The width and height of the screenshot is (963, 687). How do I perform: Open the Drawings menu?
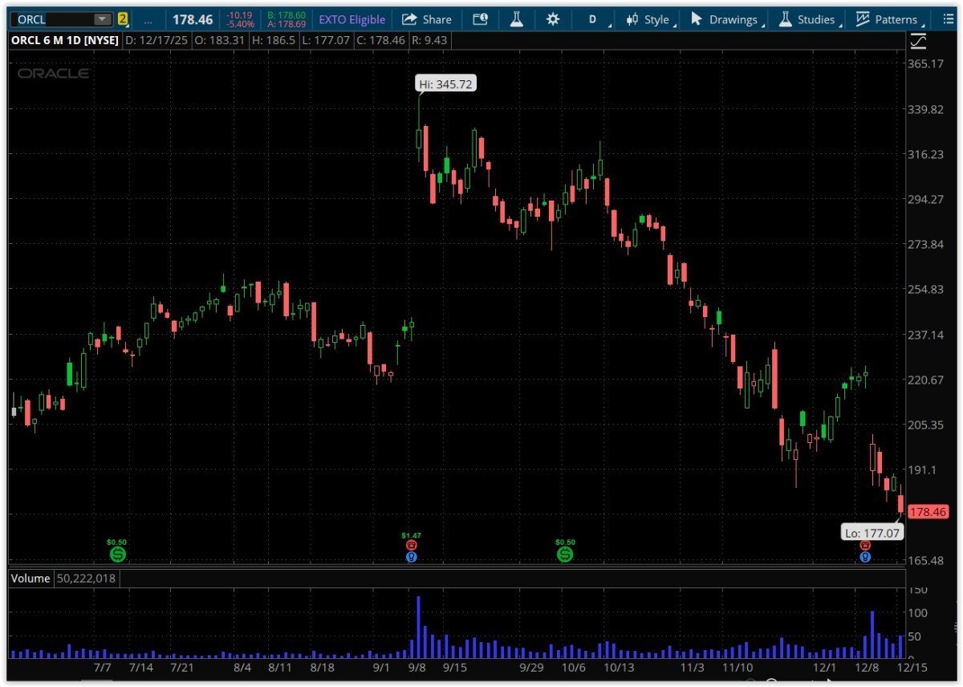pos(724,19)
